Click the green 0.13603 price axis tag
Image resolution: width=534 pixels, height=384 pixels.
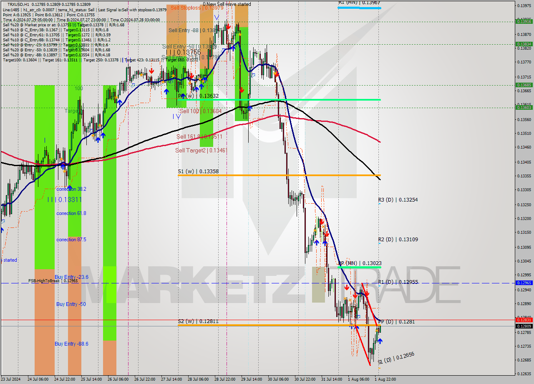pyautogui.click(x=524, y=108)
